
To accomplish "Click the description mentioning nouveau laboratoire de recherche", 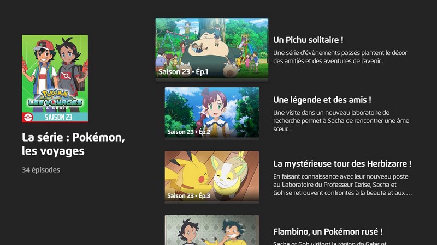I will [341, 121].
